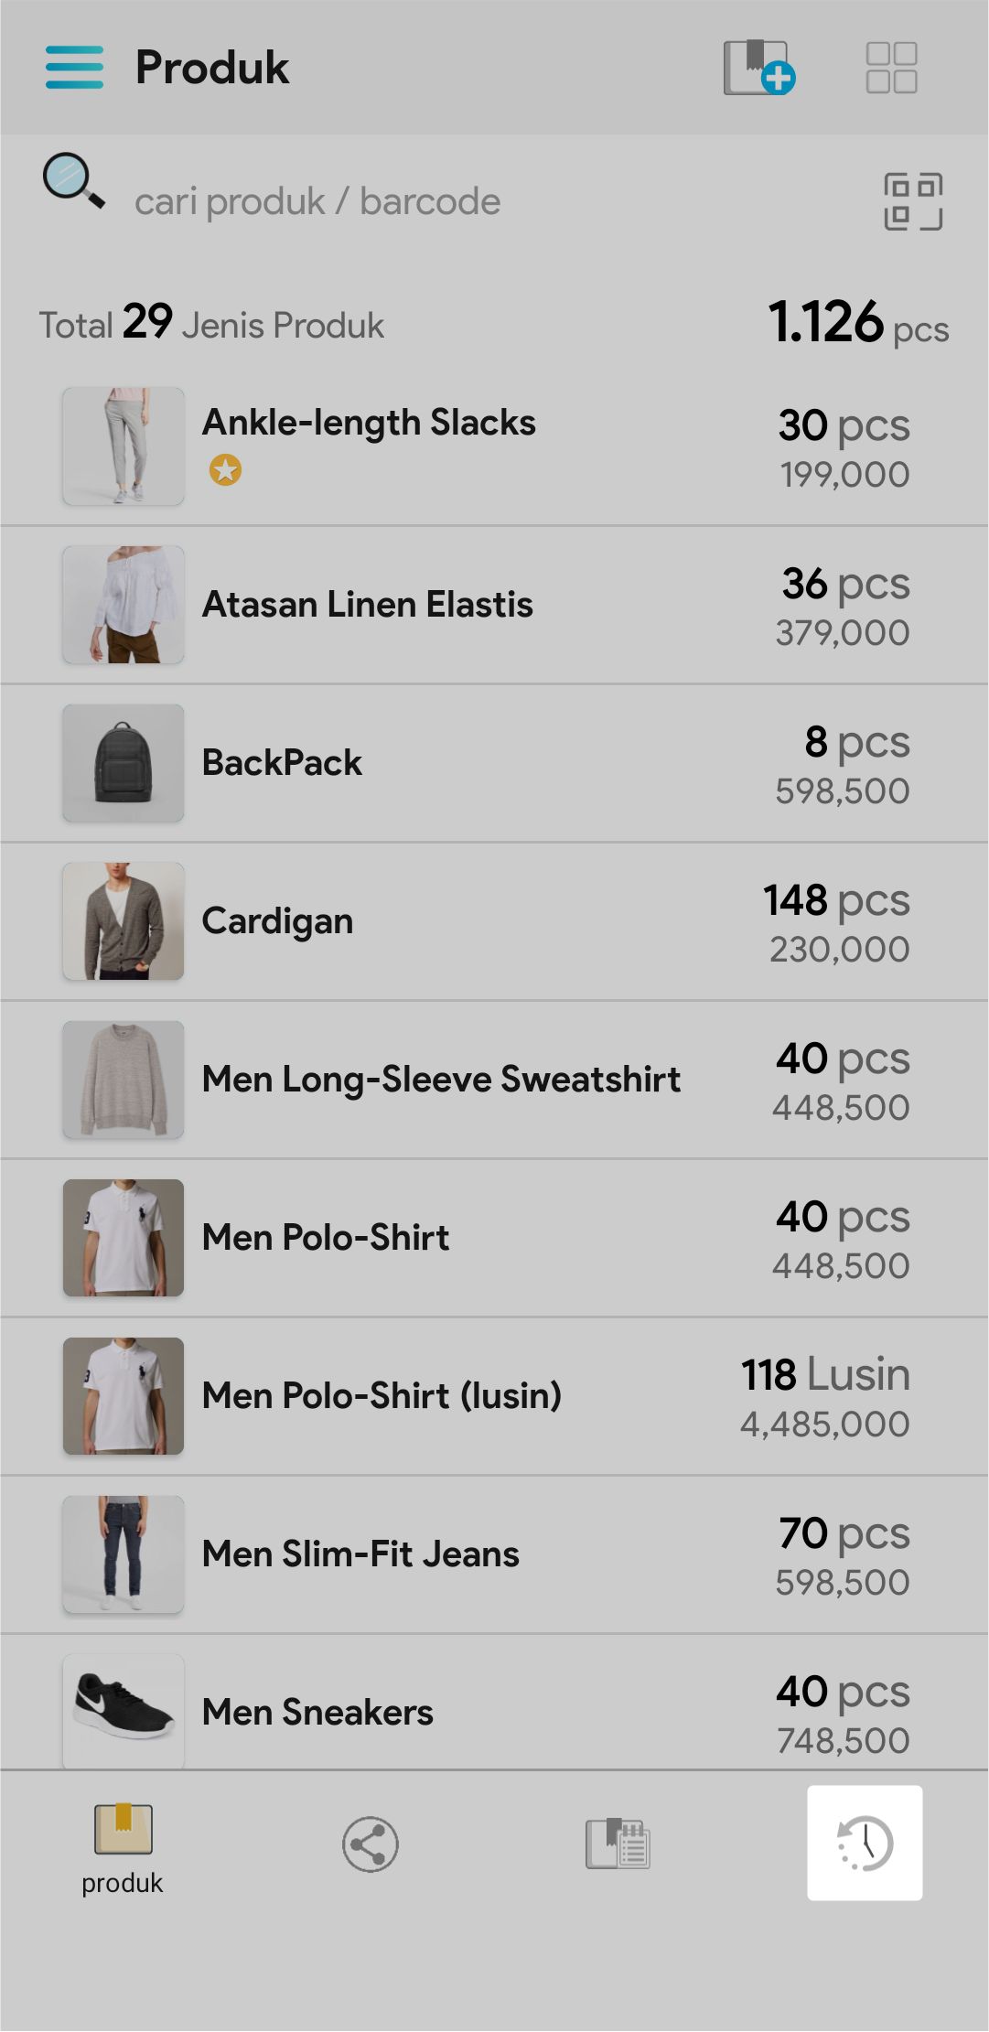Tap the add new product icon
Viewport: 989px width, 2032px height.
758,68
